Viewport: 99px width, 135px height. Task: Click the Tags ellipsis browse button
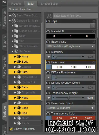93,26
